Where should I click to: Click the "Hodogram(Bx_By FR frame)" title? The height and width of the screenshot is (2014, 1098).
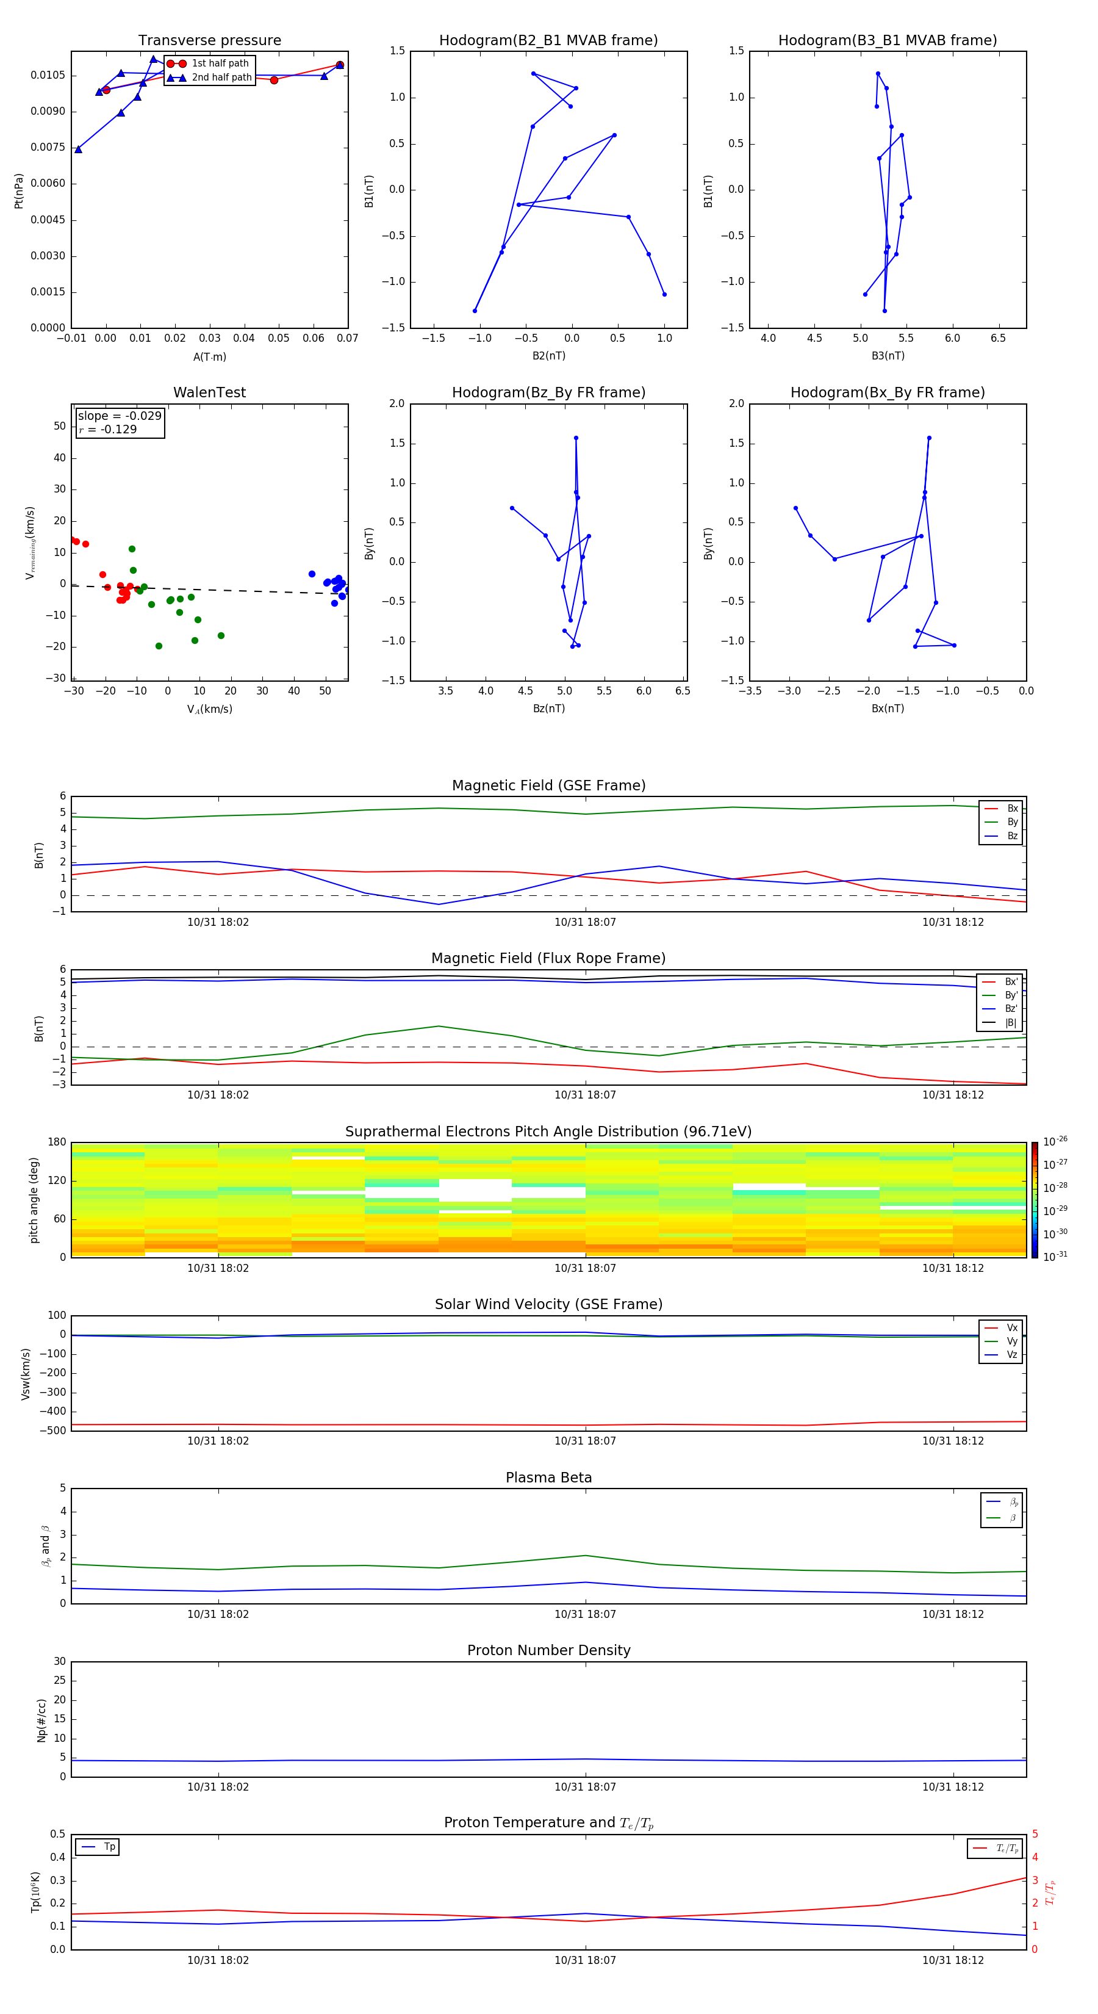[888, 392]
